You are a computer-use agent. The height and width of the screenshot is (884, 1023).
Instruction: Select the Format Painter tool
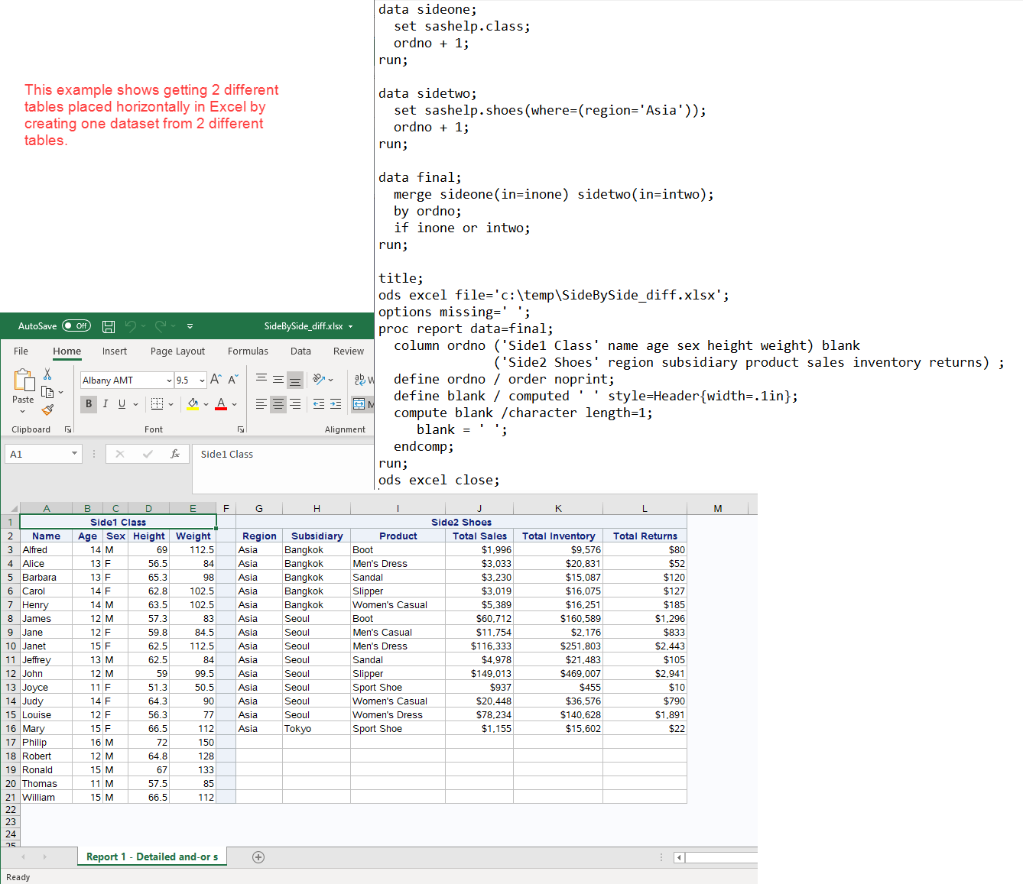[x=49, y=410]
